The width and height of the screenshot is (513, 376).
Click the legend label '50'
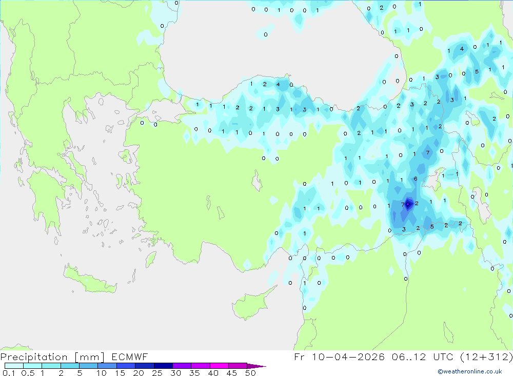251,373
